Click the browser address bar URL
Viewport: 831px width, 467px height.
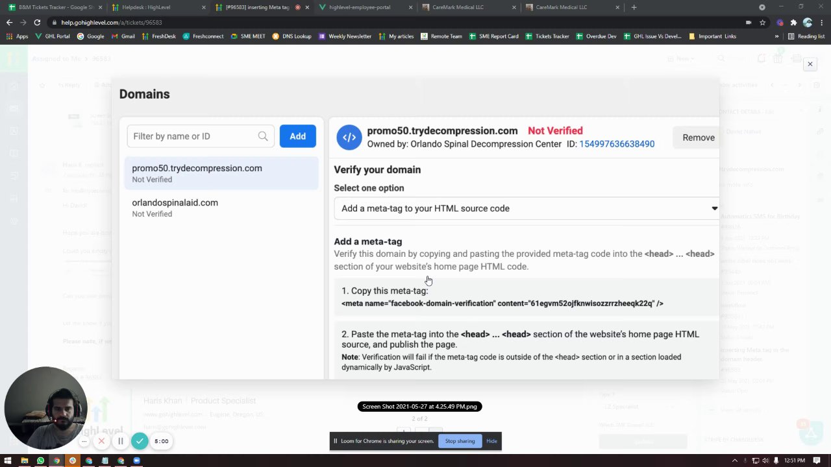[112, 22]
